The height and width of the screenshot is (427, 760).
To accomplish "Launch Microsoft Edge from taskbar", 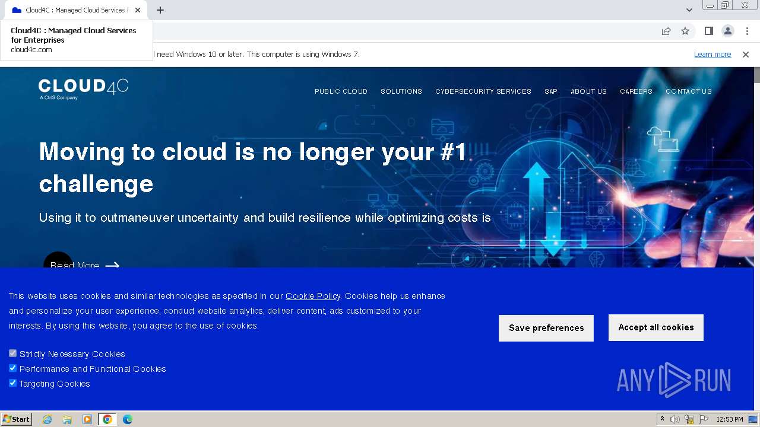I will pyautogui.click(x=128, y=419).
